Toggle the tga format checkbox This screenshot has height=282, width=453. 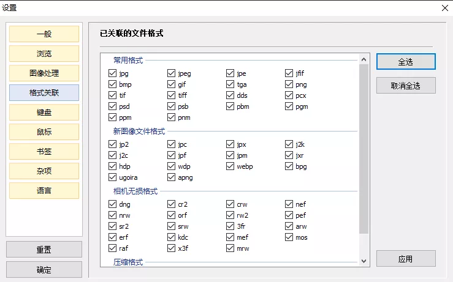coord(230,84)
